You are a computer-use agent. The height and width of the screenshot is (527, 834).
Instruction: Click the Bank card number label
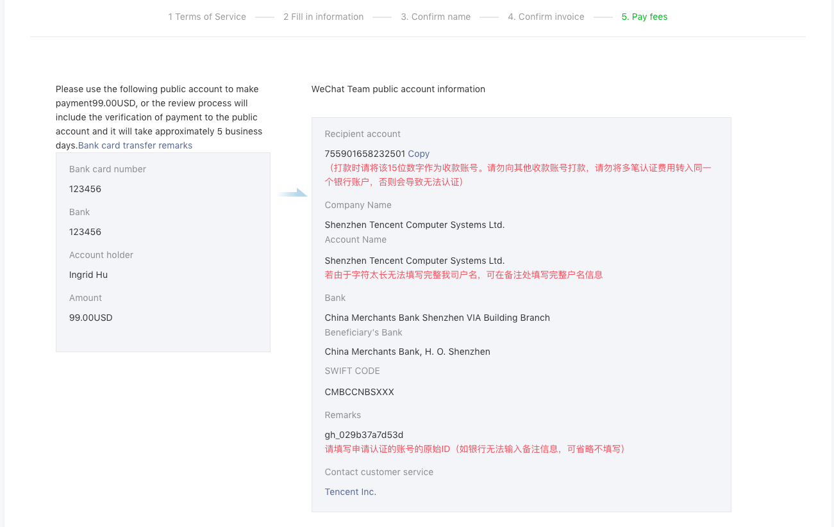[108, 169]
